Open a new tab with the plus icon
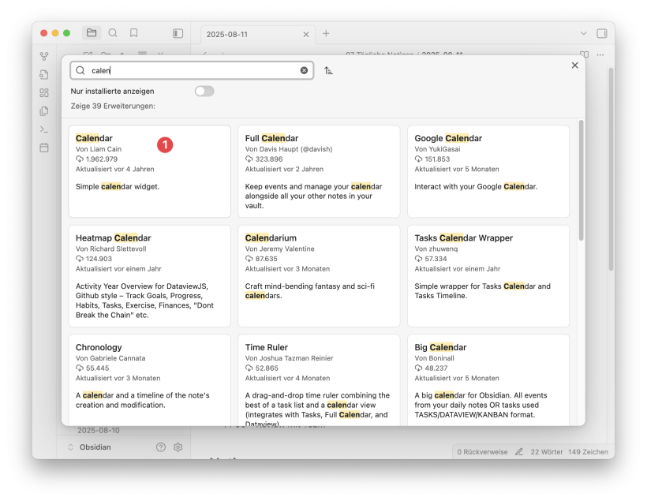Screen dimensions: 647x501 (326, 33)
